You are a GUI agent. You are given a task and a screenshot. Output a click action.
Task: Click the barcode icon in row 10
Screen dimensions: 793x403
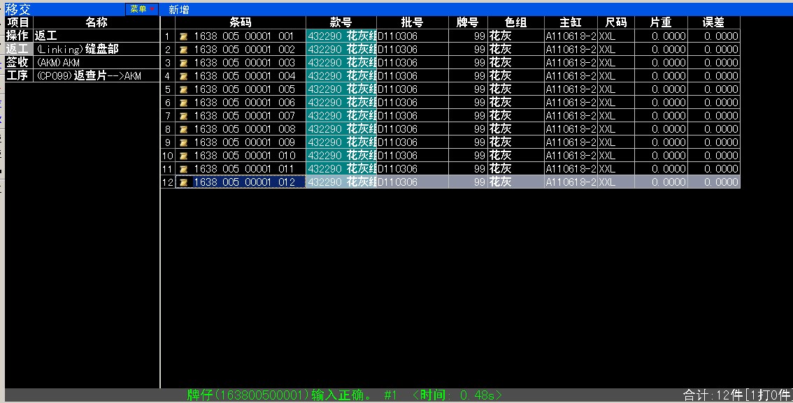click(x=184, y=156)
